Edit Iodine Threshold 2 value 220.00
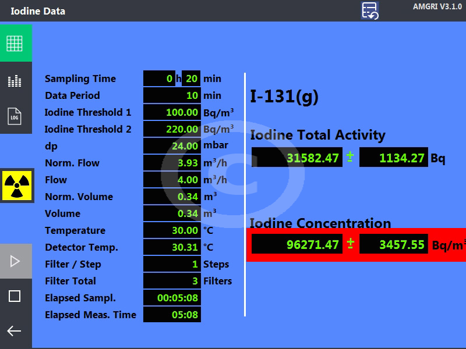Viewport: 466px width, 349px height. [x=172, y=129]
